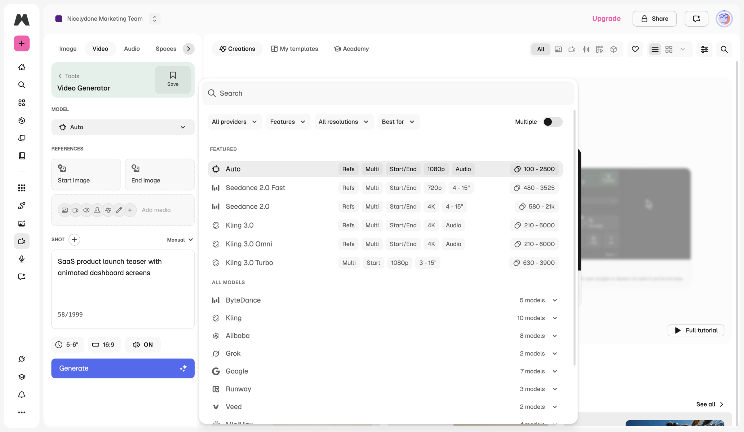Switch to grid view layout

coord(669,49)
